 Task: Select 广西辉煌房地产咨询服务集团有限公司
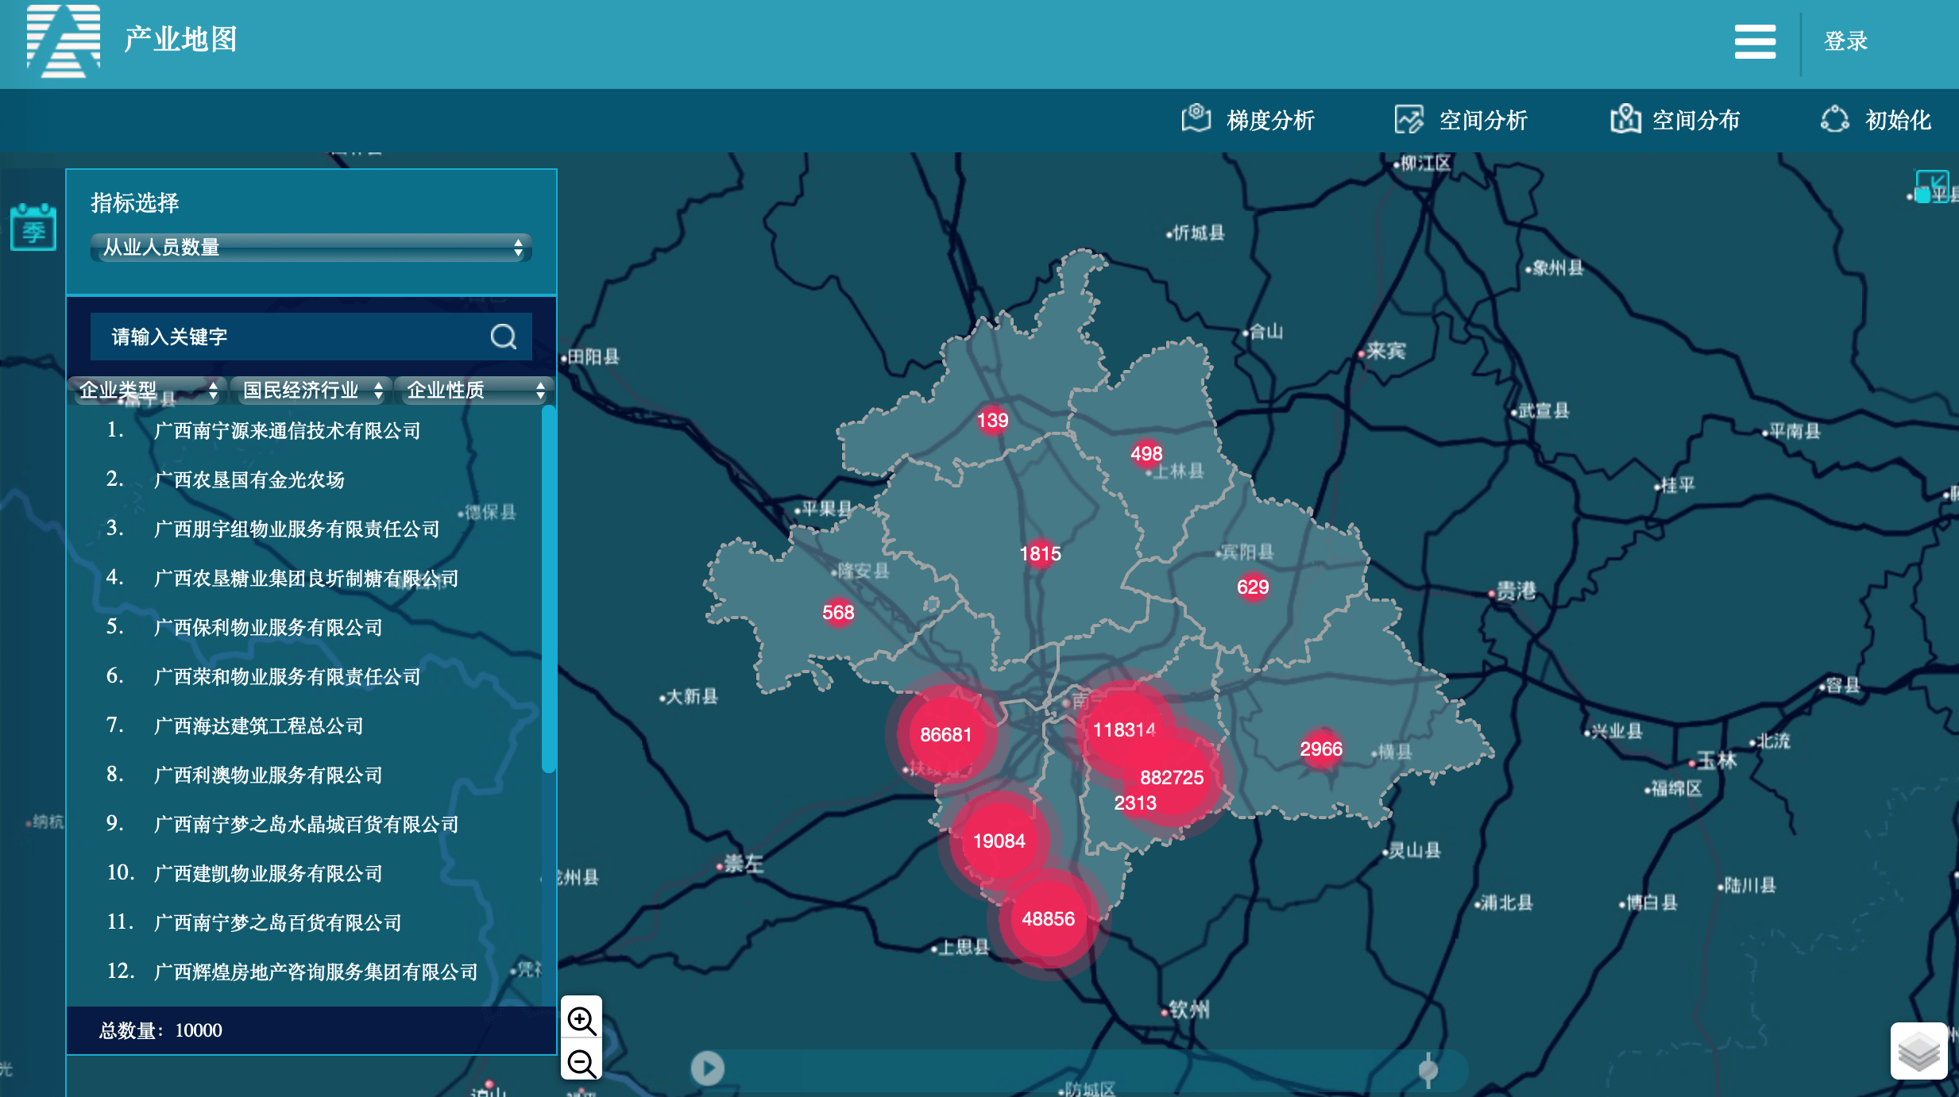[x=315, y=972]
